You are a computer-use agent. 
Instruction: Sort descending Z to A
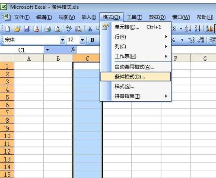197,28
